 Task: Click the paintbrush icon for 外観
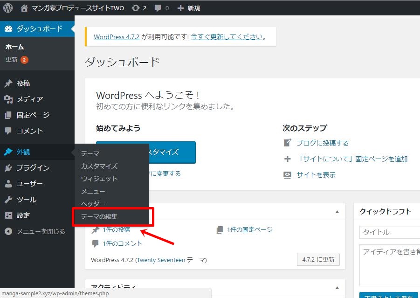pyautogui.click(x=8, y=152)
